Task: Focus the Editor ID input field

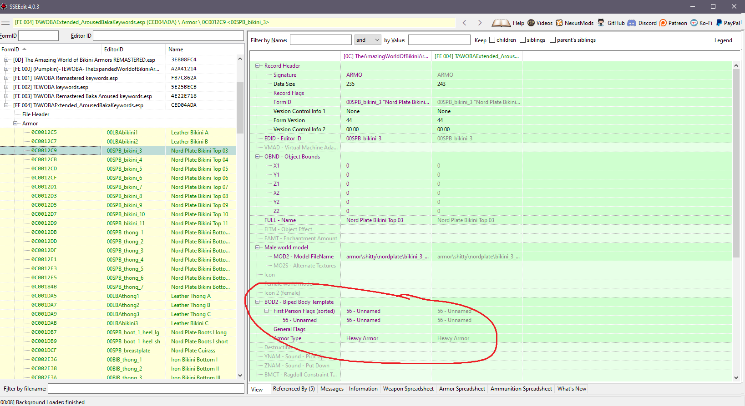Action: (168, 36)
